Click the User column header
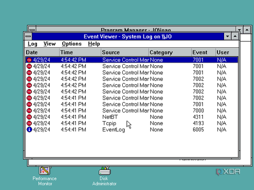 click(227, 52)
